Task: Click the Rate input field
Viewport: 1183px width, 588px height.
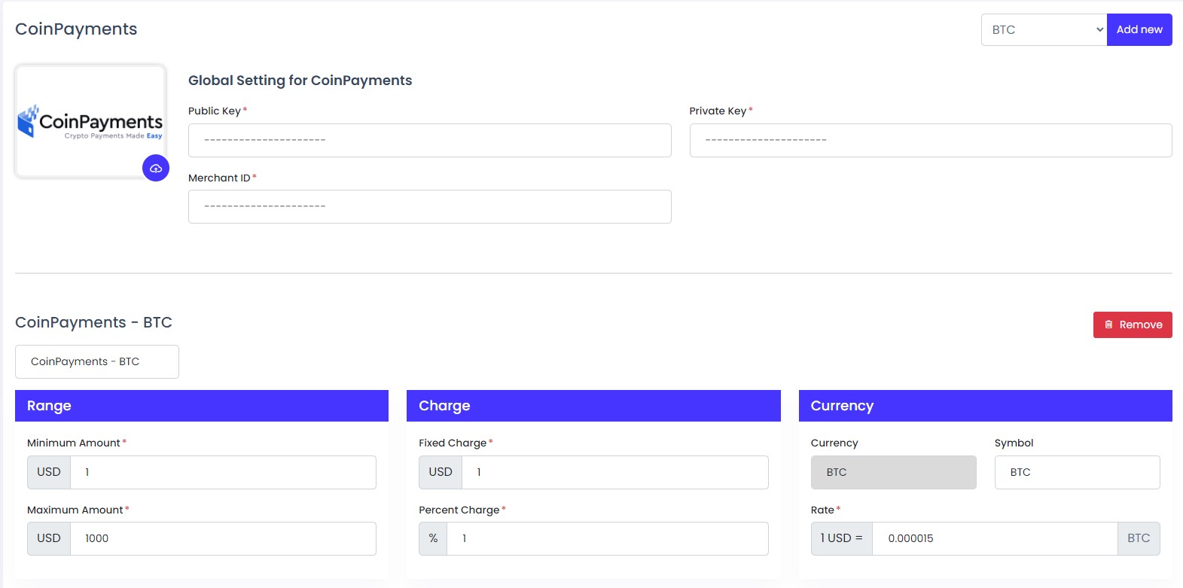Action: (994, 539)
